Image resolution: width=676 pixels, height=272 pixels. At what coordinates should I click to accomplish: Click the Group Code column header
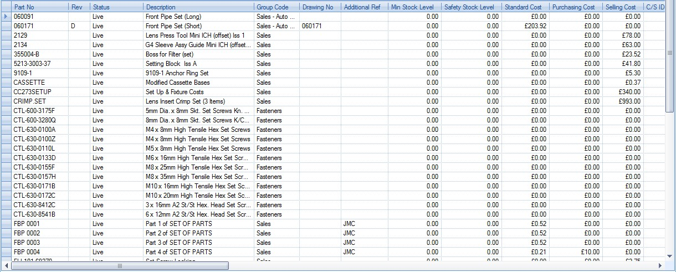pyautogui.click(x=276, y=7)
